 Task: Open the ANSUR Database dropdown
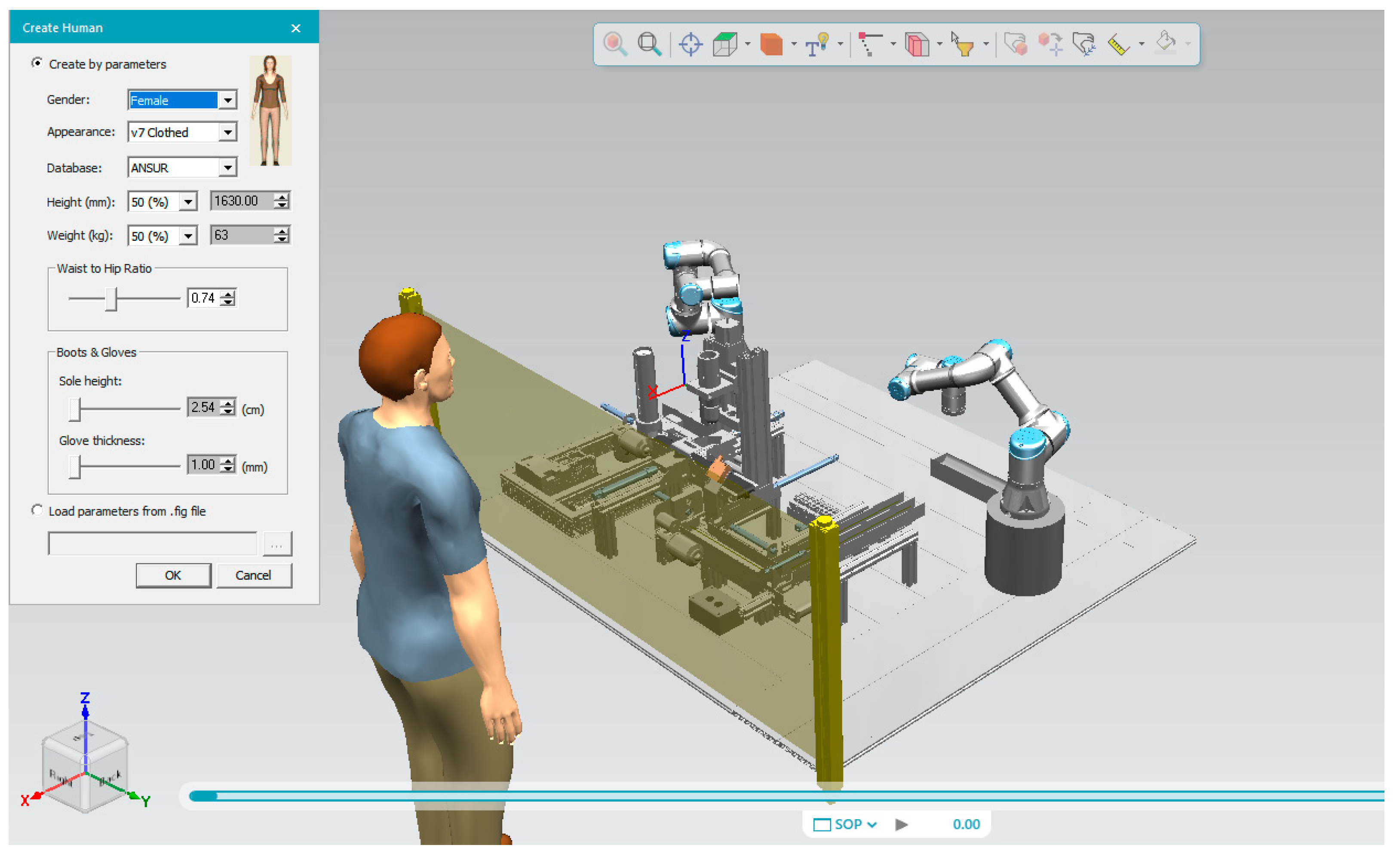click(227, 167)
